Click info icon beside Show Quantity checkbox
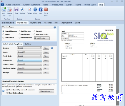This screenshot has width=125, height=106. [x=3, y=91]
